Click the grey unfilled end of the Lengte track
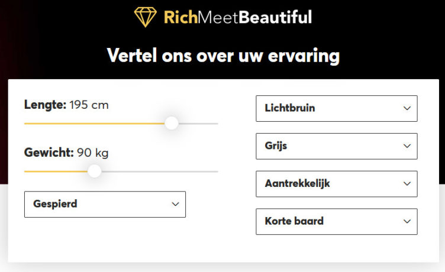The width and height of the screenshot is (445, 272). coord(201,124)
